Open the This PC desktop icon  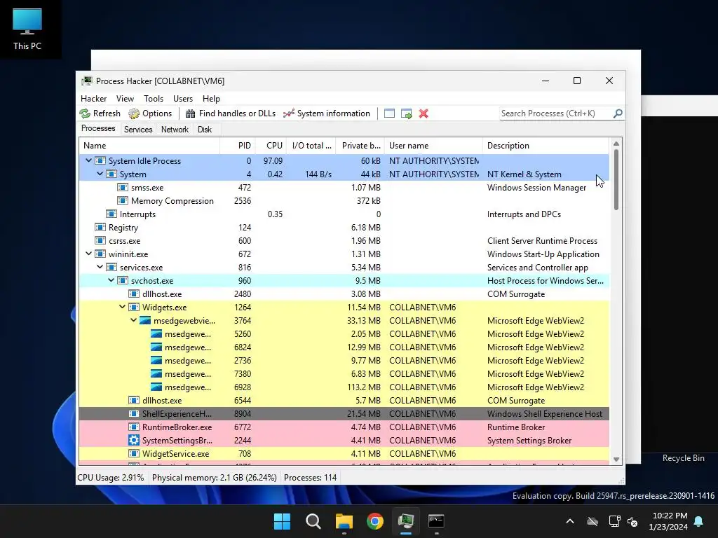click(27, 29)
